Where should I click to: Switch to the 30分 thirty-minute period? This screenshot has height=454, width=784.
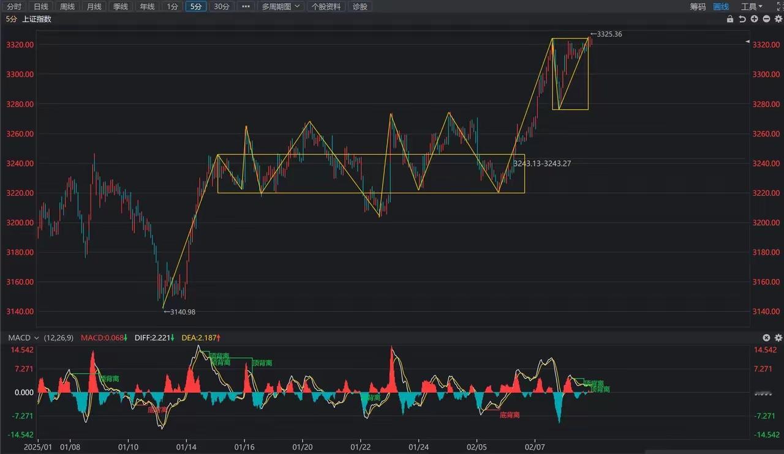click(x=221, y=7)
